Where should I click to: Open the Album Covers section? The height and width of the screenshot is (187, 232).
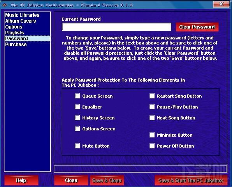tap(28, 21)
